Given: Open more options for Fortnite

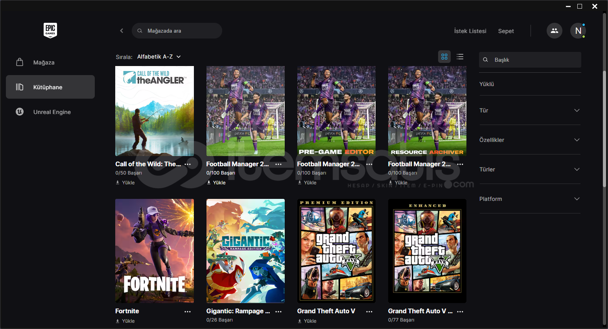Looking at the screenshot, I should (x=188, y=311).
